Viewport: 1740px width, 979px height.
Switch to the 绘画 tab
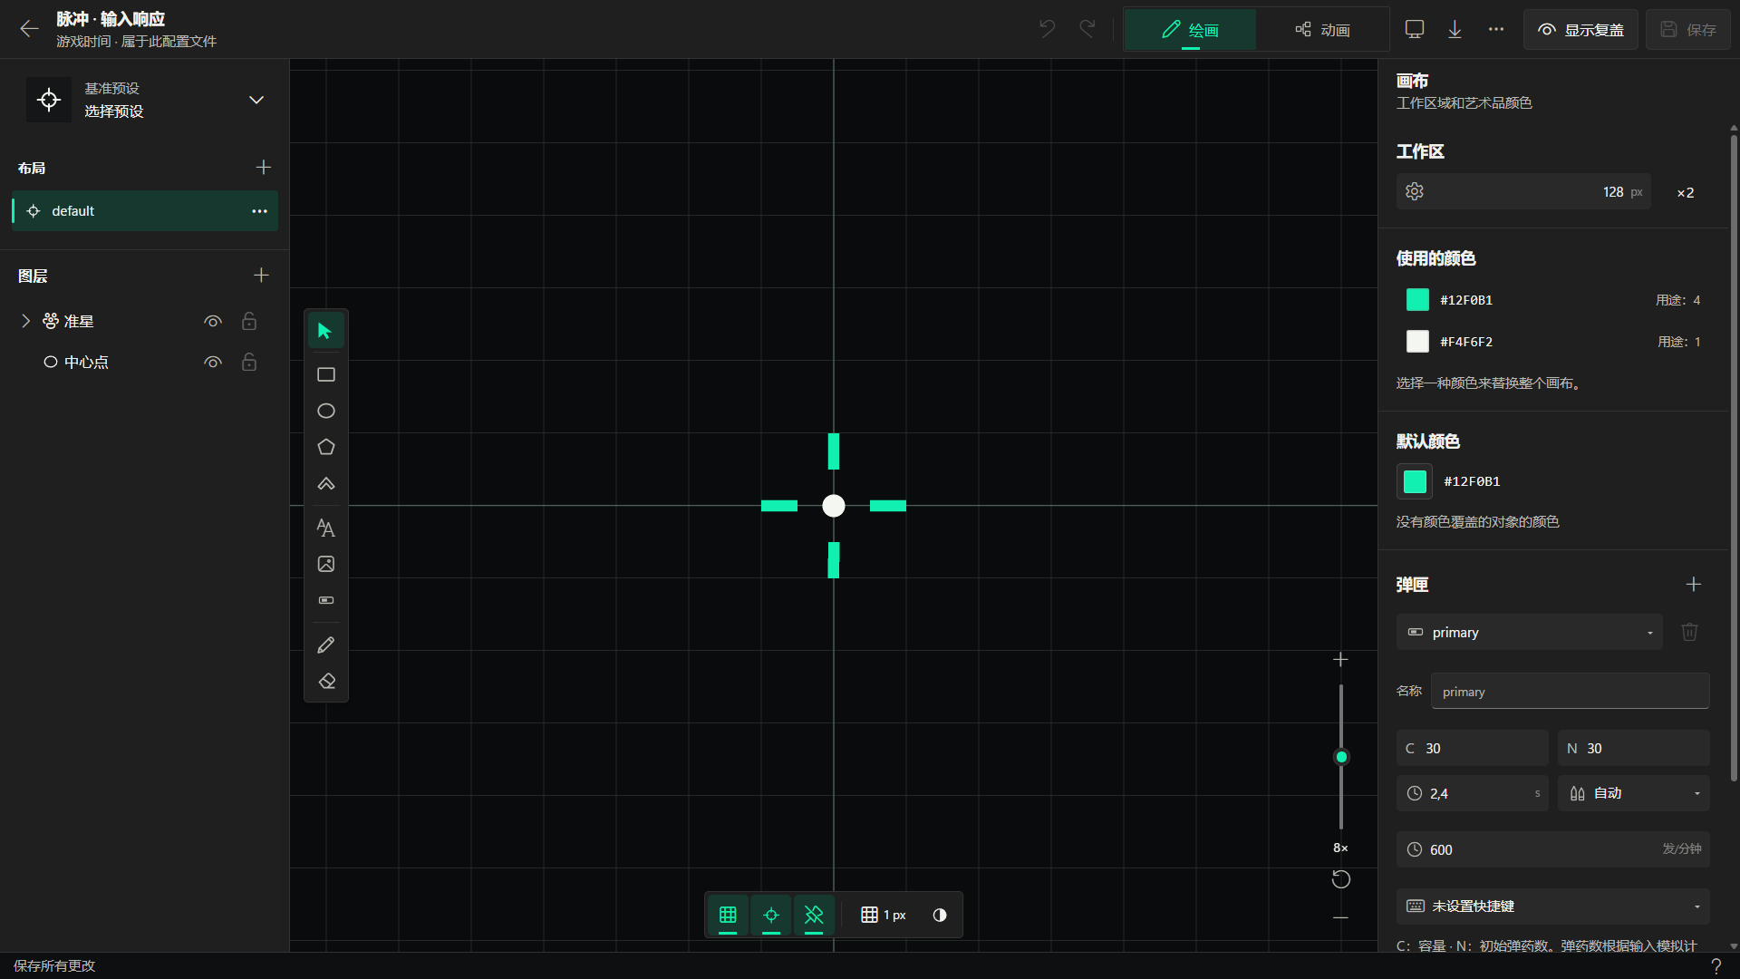pyautogui.click(x=1190, y=30)
